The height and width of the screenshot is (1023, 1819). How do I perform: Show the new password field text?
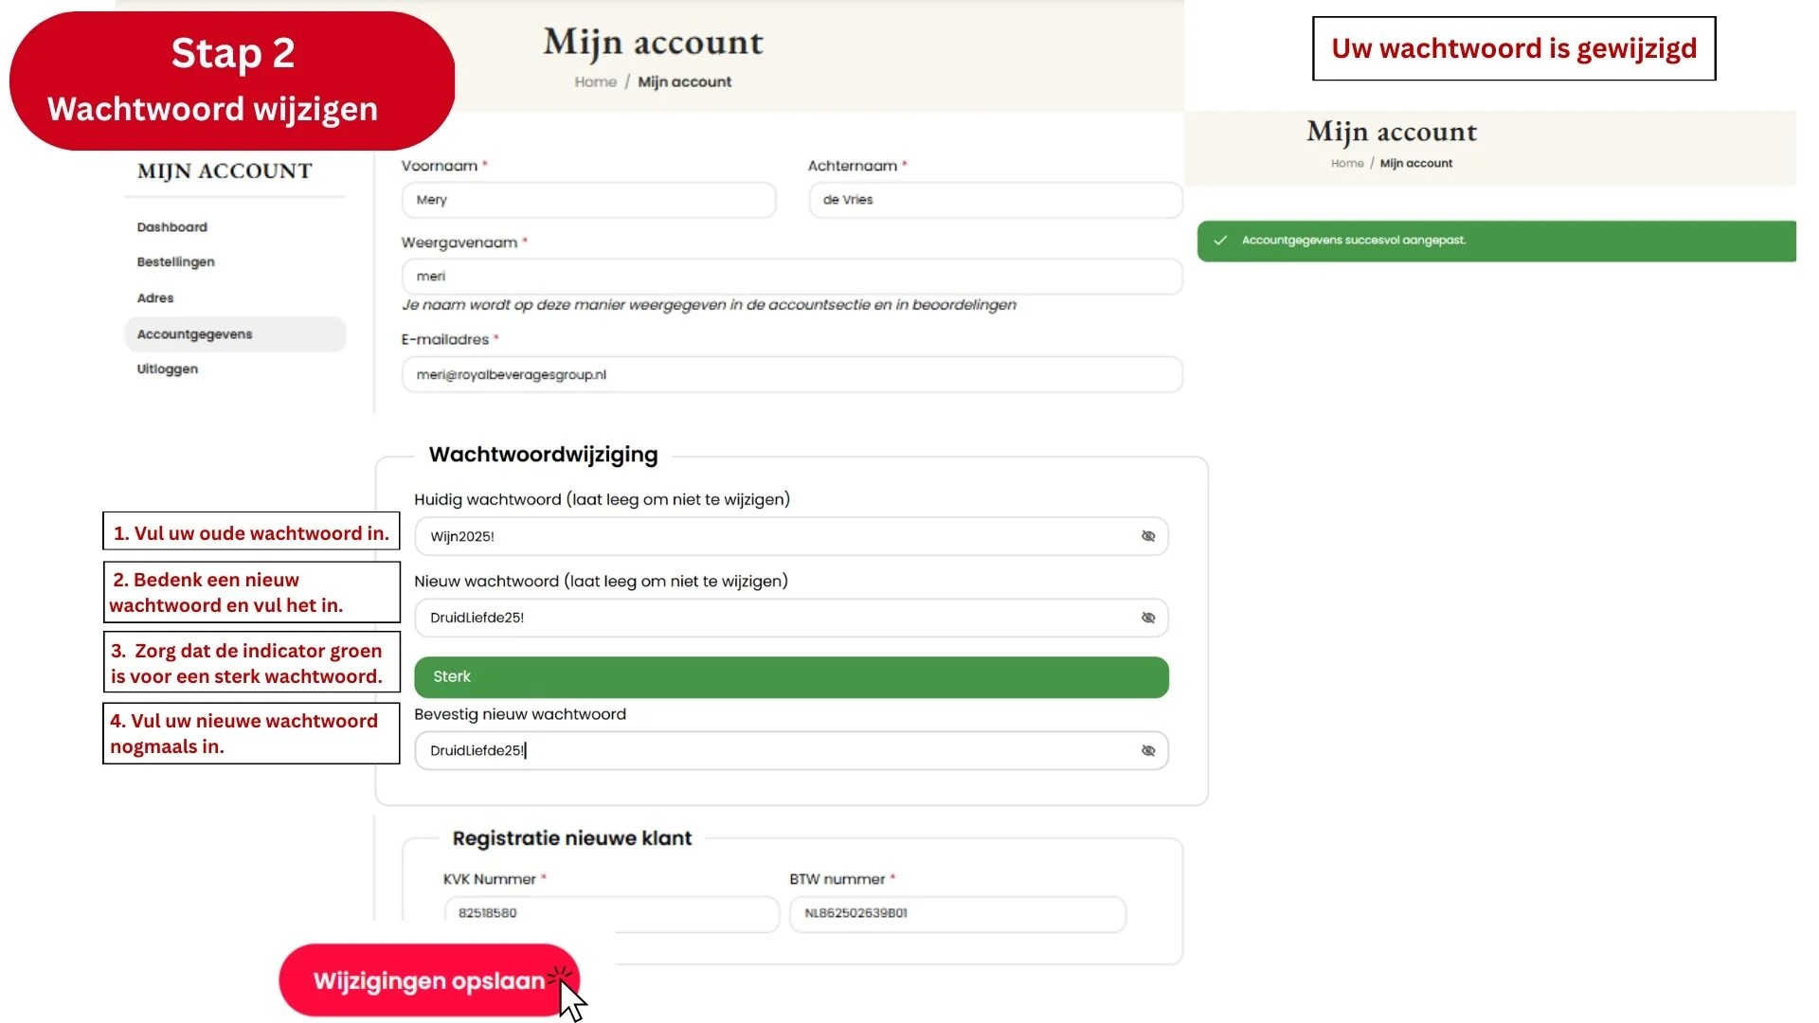(1148, 618)
